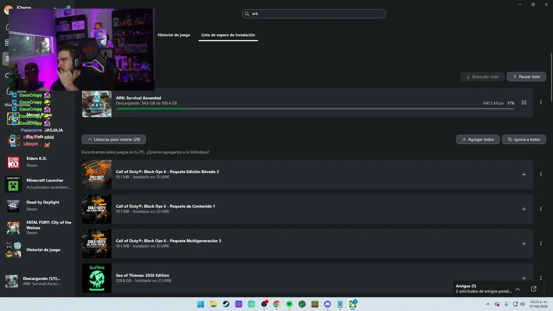This screenshot has height=311, width=553.
Task: Open the Minecraft Launcher icon in sidebar
Action: coord(13,184)
